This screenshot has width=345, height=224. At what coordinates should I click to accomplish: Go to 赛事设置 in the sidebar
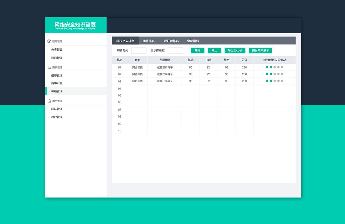click(57, 83)
